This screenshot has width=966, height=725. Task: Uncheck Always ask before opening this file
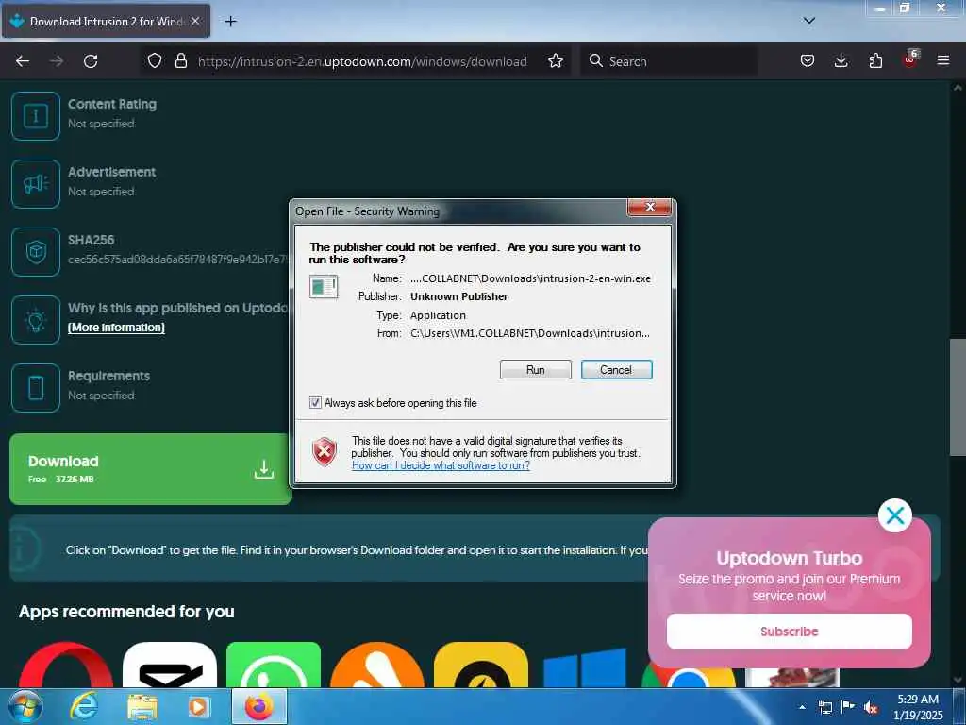[315, 403]
